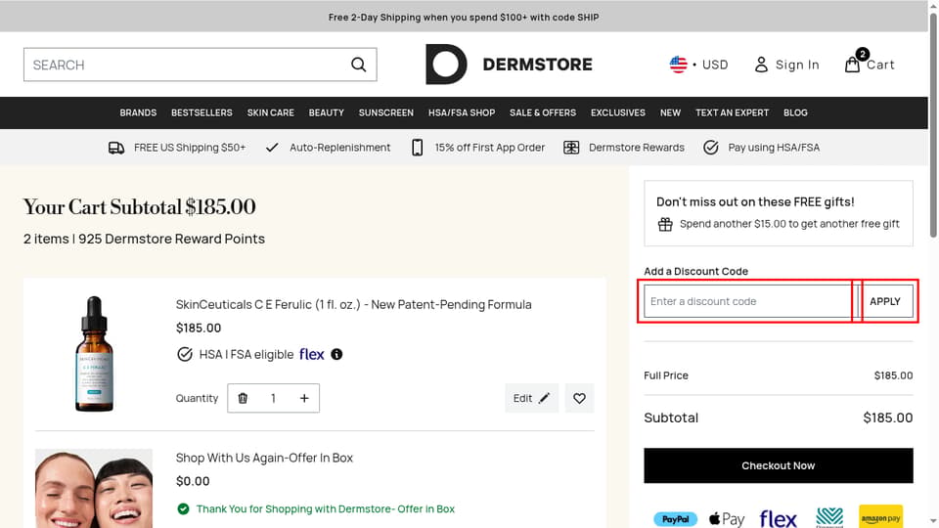Select the flex payment logo
Viewport: 939px width, 528px height.
778,519
